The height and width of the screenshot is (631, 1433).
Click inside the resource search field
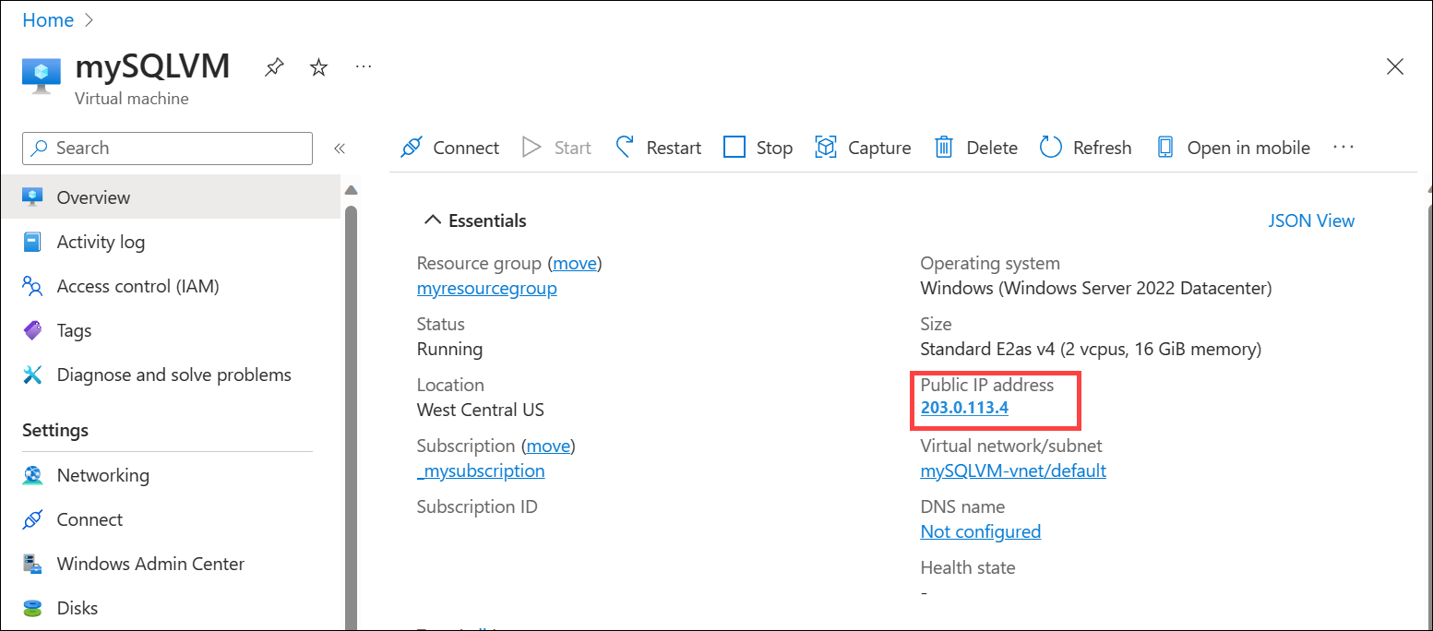click(166, 148)
